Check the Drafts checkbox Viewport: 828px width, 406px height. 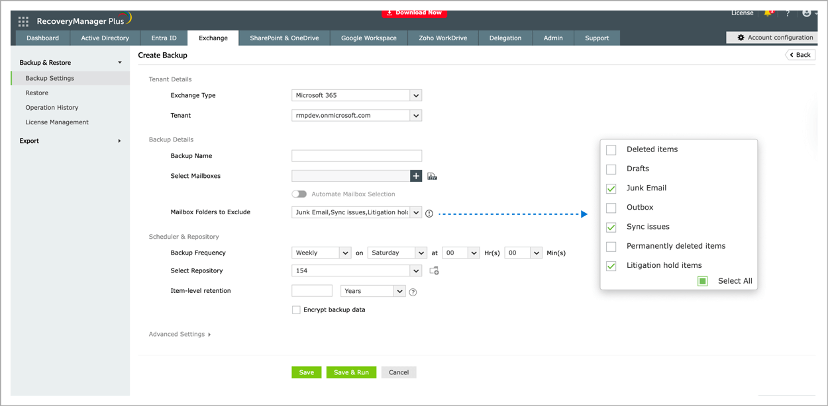[611, 169]
